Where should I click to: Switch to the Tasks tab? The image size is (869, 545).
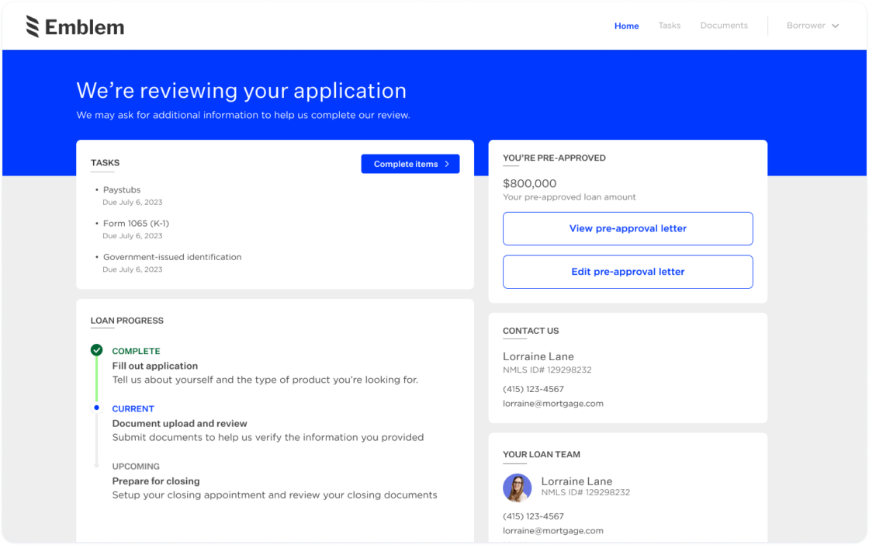coord(669,25)
